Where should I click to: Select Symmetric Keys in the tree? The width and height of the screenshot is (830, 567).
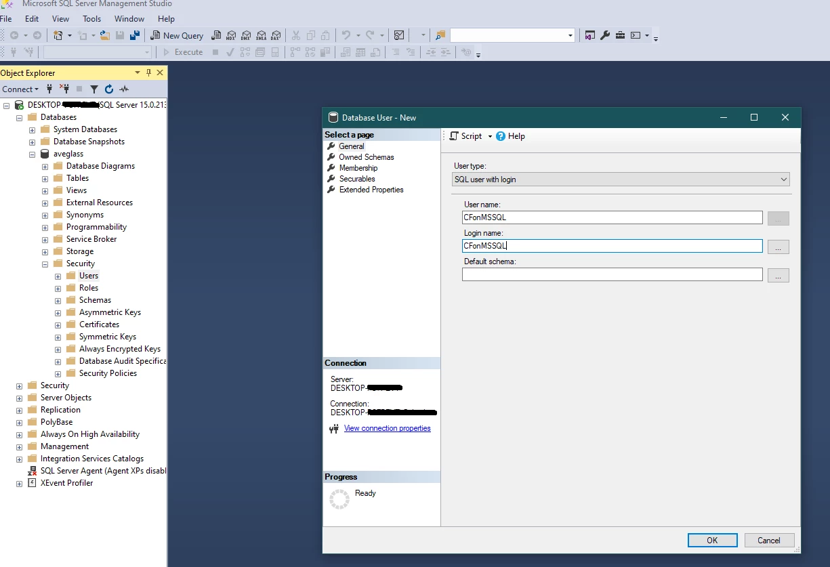[107, 337]
